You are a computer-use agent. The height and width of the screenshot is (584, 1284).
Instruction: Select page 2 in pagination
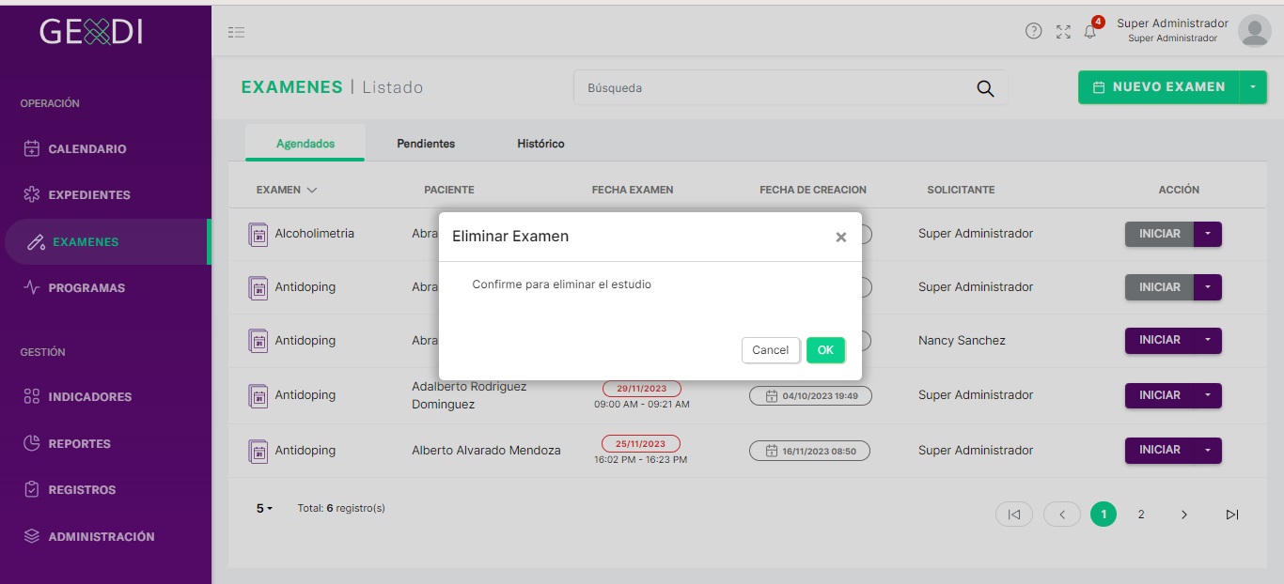1141,515
